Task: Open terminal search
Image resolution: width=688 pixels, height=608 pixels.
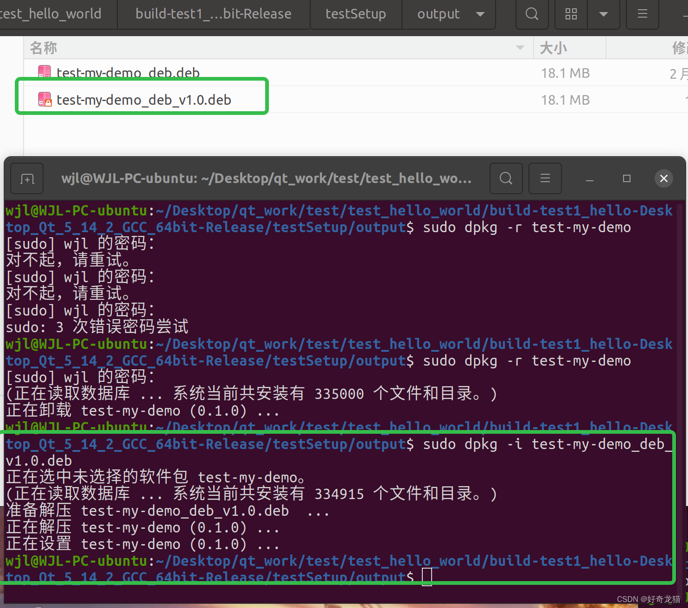Action: click(x=506, y=178)
